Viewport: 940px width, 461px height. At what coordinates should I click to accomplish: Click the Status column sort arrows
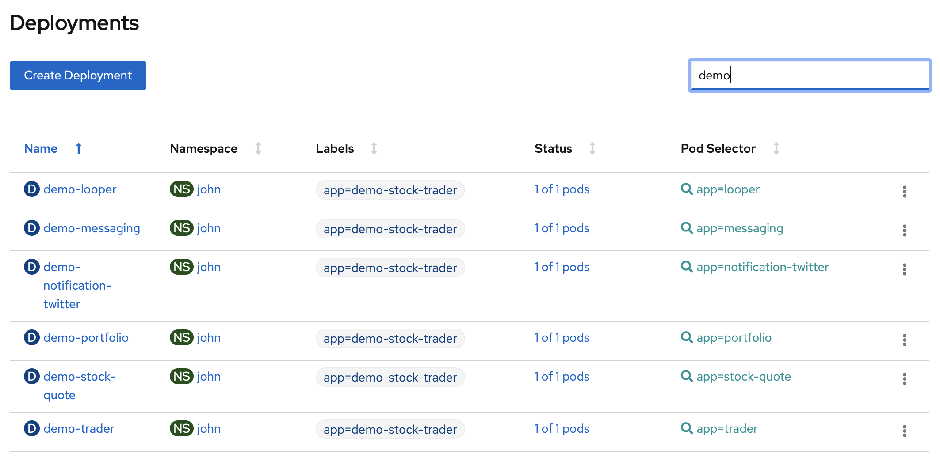tap(592, 148)
